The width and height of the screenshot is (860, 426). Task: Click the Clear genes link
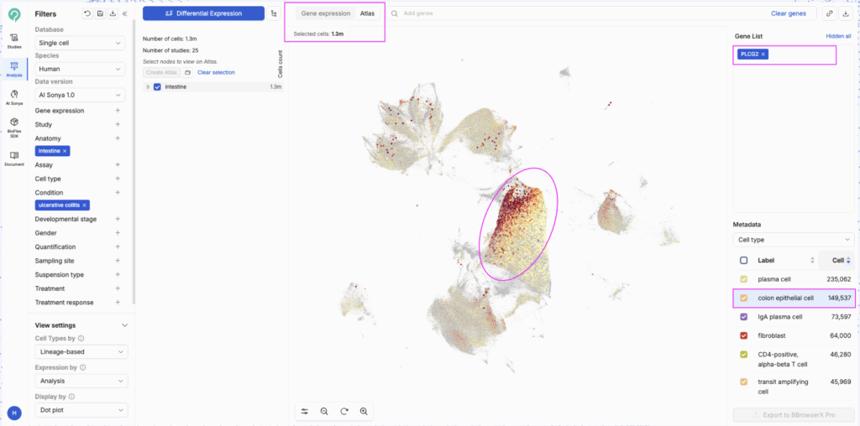pyautogui.click(x=788, y=14)
